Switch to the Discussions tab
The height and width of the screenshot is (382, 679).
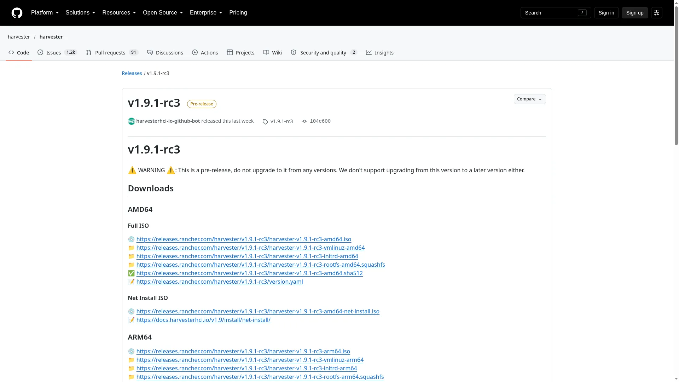(x=165, y=52)
